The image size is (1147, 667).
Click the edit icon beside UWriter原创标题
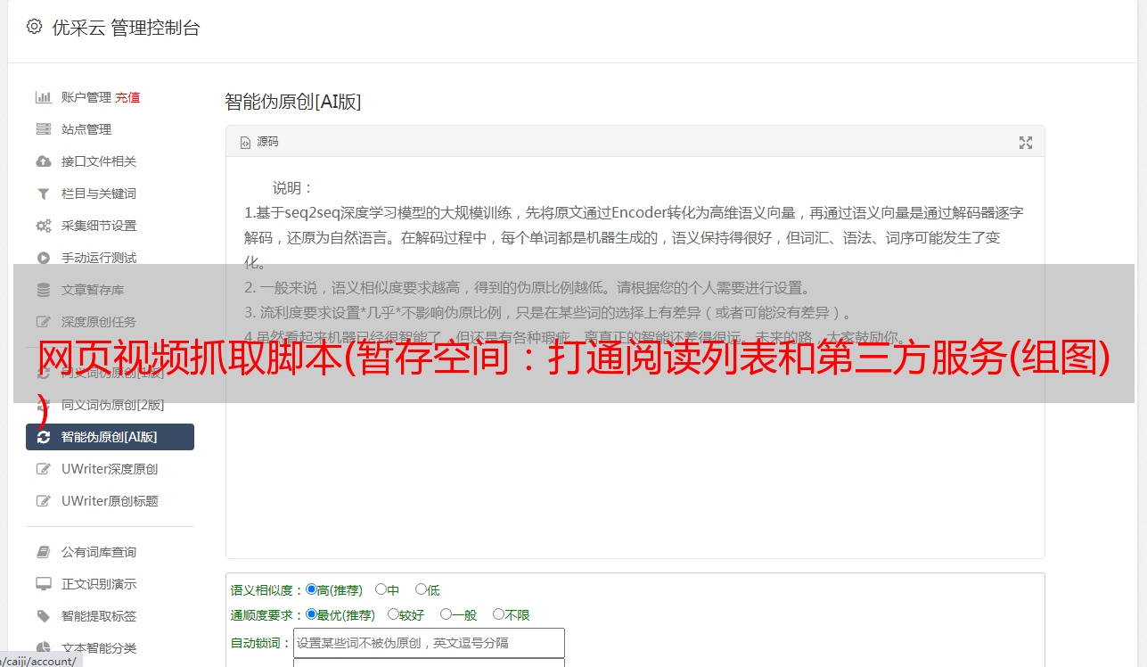[x=43, y=501]
